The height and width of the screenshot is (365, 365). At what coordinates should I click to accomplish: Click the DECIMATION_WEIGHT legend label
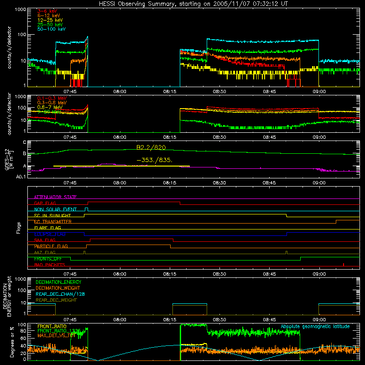point(58,288)
